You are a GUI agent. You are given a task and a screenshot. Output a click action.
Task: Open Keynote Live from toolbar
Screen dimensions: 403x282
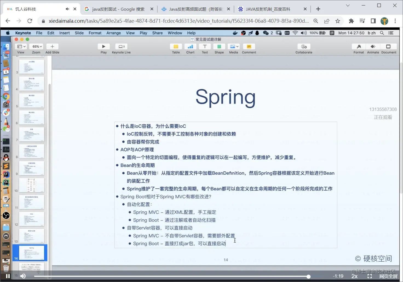(121, 47)
